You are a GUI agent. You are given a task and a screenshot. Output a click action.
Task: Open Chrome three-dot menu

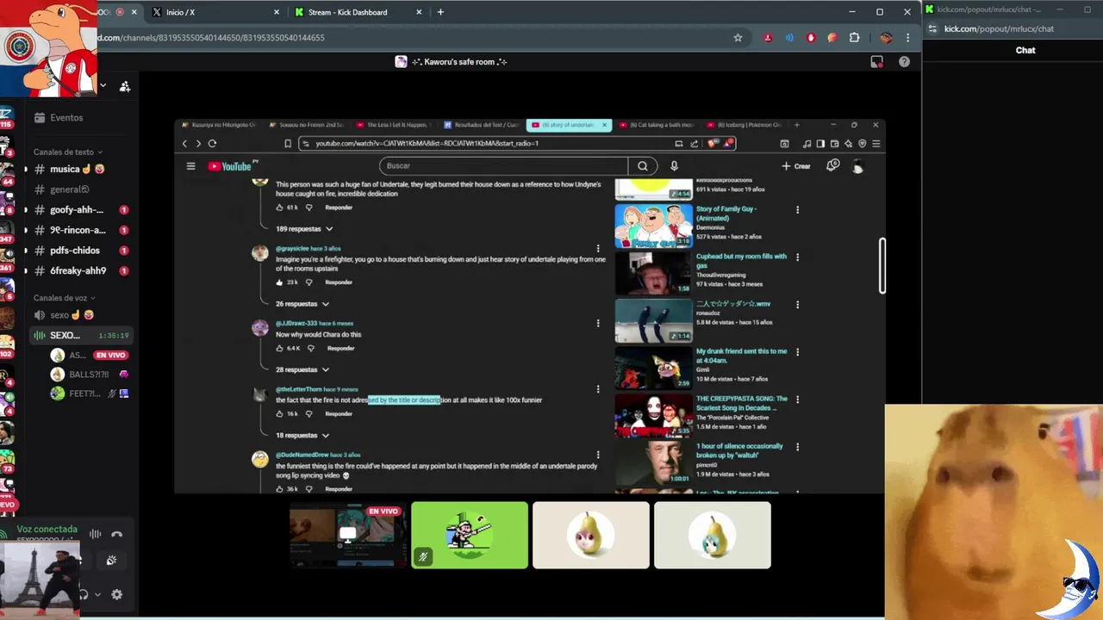[907, 38]
